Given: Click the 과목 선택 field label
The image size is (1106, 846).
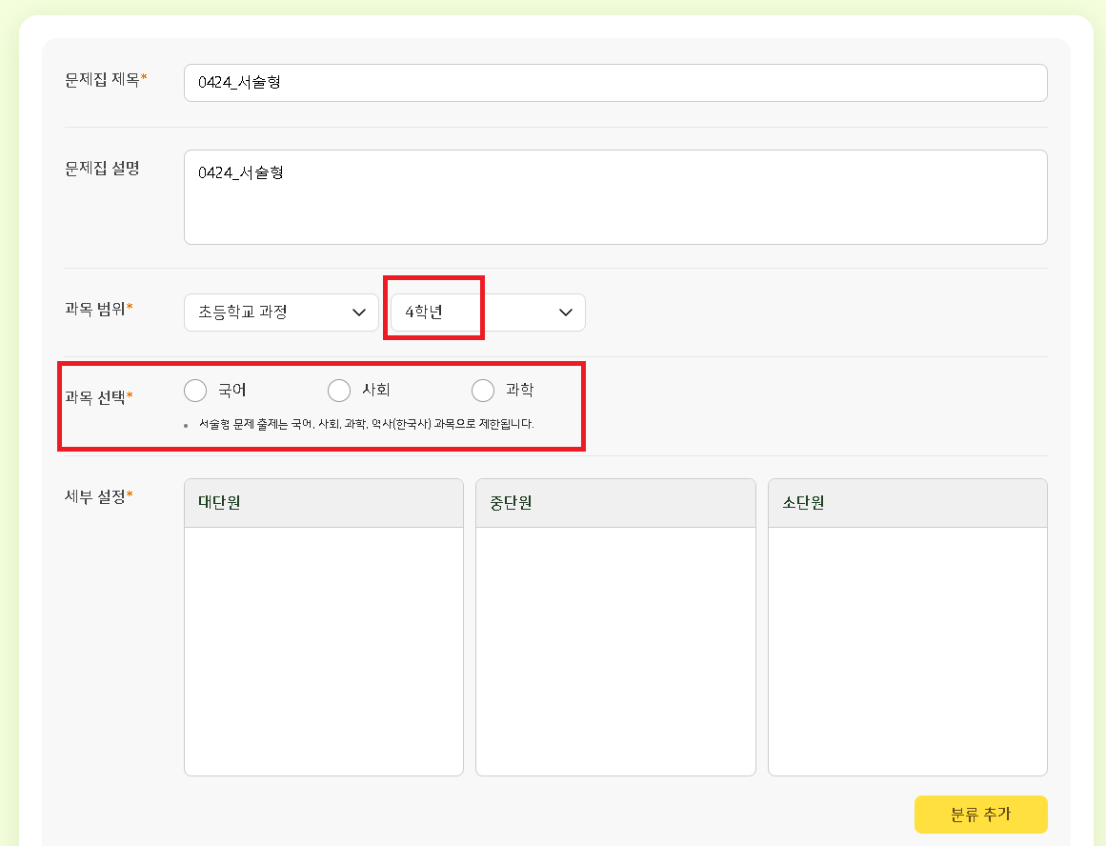Looking at the screenshot, I should tap(98, 397).
